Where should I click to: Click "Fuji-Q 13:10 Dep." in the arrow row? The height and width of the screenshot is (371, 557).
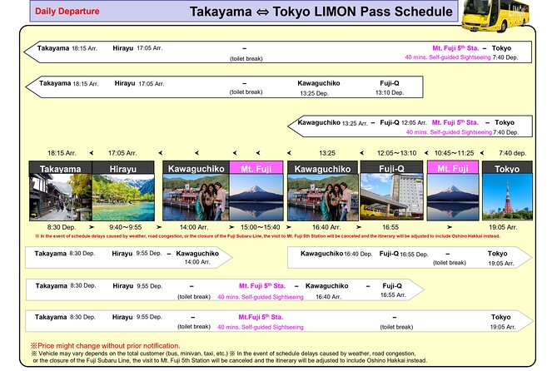click(x=390, y=87)
